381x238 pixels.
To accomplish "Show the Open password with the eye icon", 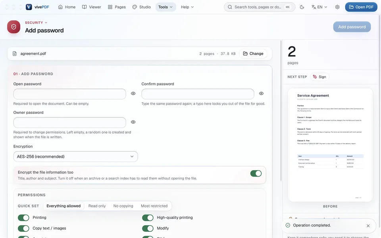I will point(133,94).
